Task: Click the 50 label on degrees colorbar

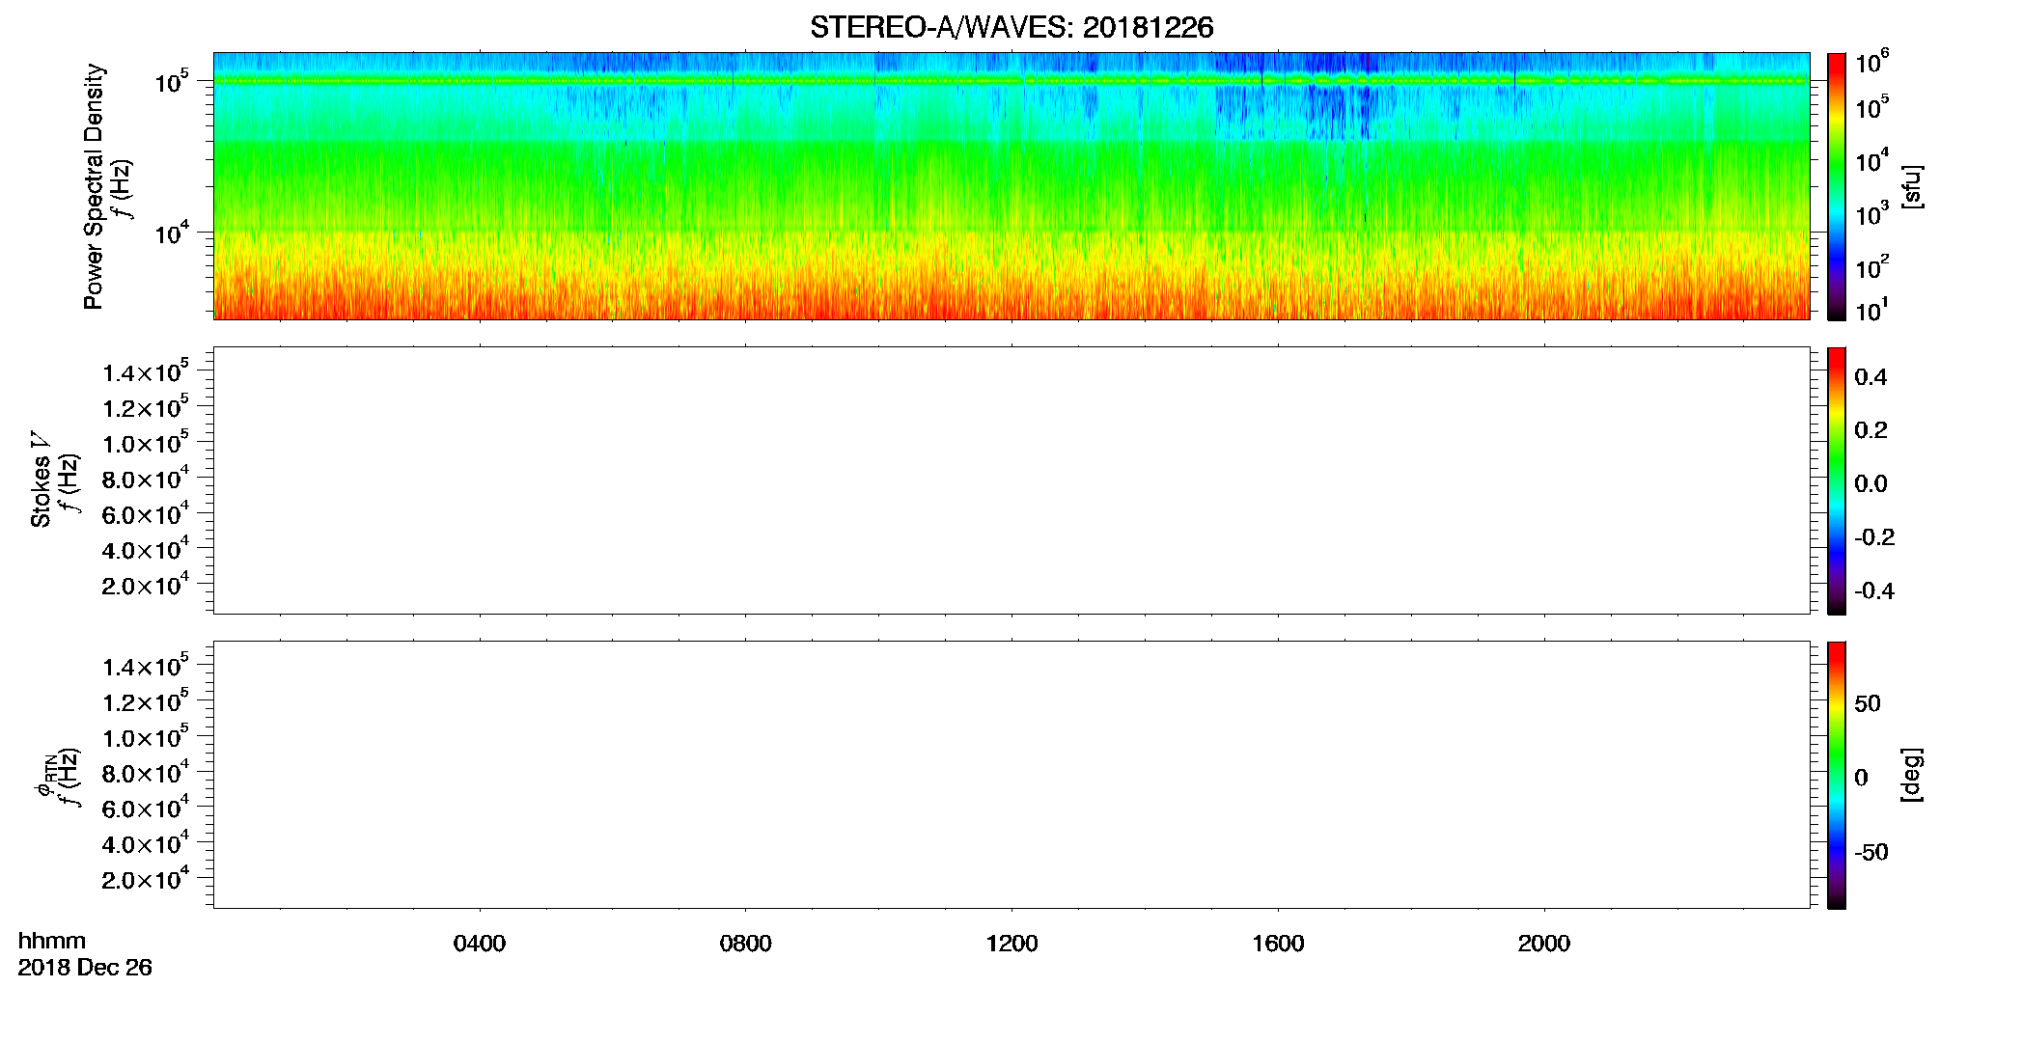Action: pos(1868,703)
